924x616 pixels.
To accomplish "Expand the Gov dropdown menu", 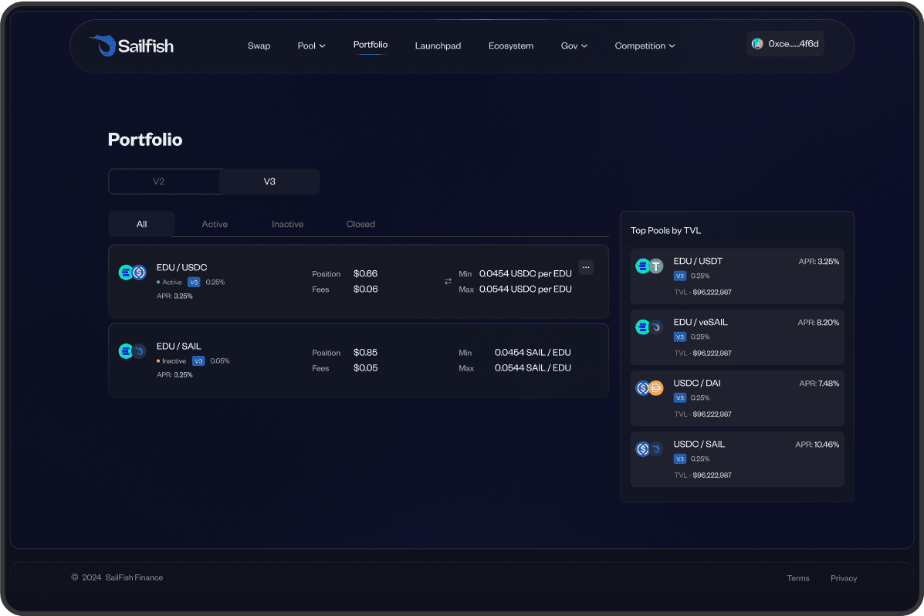I will tap(574, 46).
